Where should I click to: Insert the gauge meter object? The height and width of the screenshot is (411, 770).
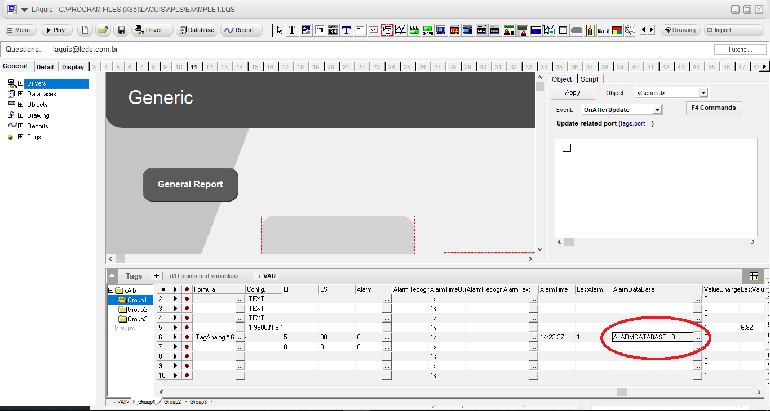630,30
